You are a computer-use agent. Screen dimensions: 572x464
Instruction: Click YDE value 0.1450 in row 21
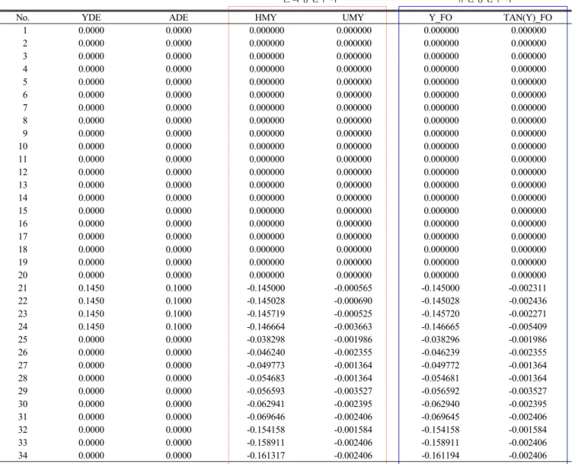click(x=91, y=288)
